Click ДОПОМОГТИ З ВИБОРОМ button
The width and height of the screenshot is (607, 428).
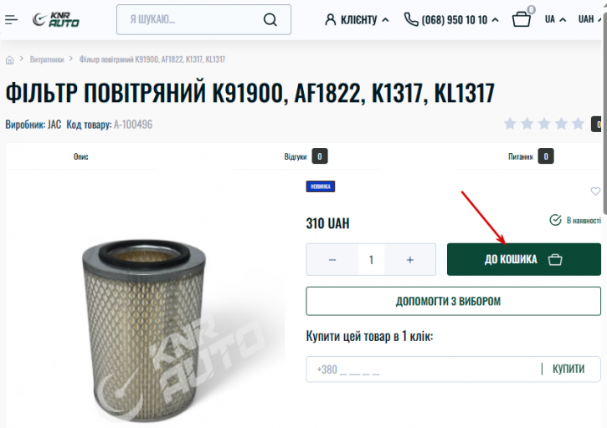point(453,301)
